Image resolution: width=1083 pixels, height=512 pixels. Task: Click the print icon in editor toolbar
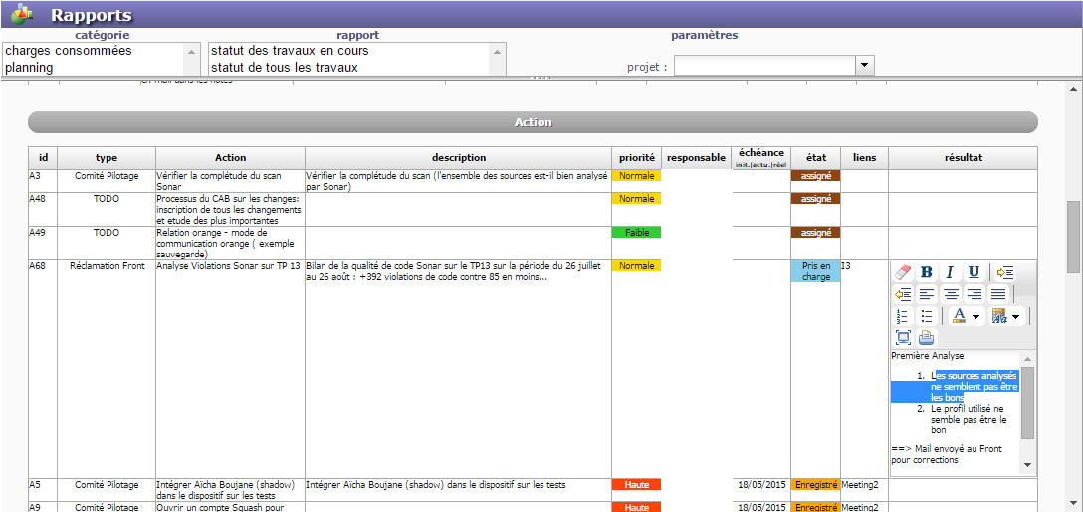(x=927, y=338)
